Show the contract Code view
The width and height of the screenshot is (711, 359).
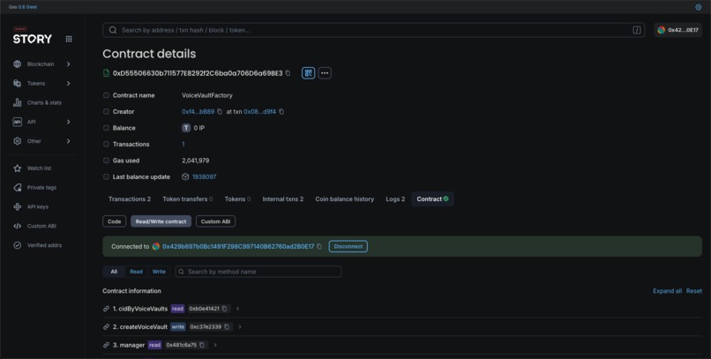tap(115, 221)
